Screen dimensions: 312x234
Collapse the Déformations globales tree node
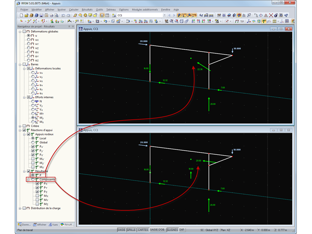point(20,32)
